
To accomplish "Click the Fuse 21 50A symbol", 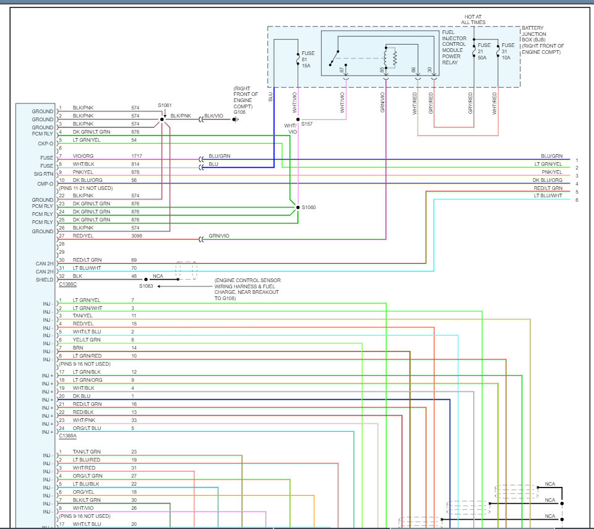I will pyautogui.click(x=474, y=51).
